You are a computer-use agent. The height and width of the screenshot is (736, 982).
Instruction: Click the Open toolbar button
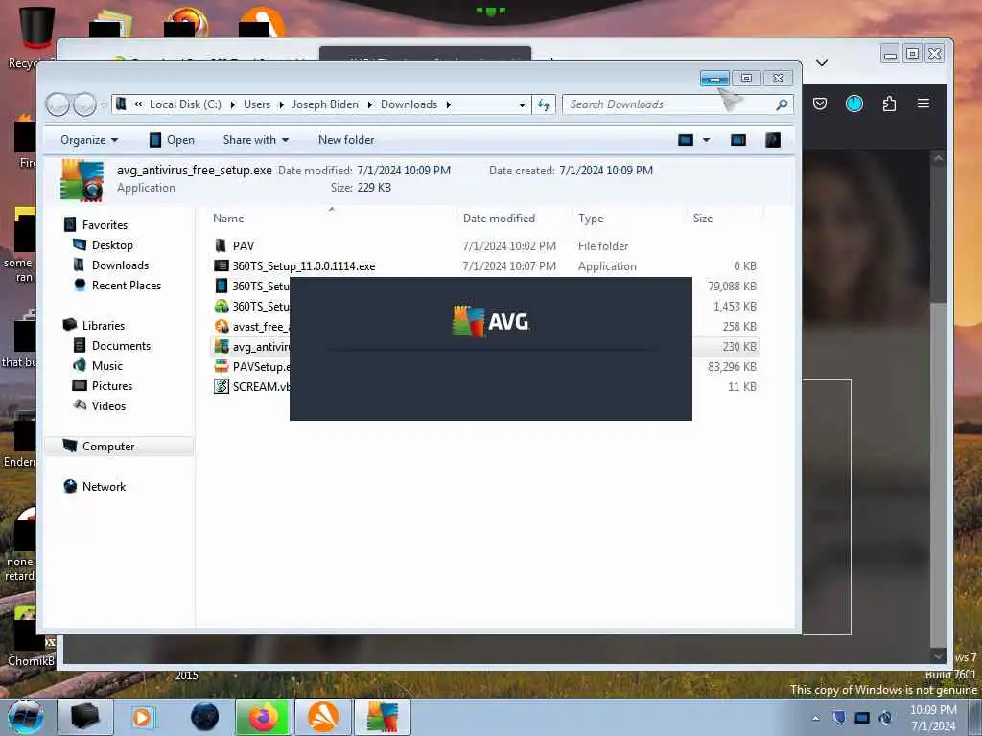click(172, 140)
